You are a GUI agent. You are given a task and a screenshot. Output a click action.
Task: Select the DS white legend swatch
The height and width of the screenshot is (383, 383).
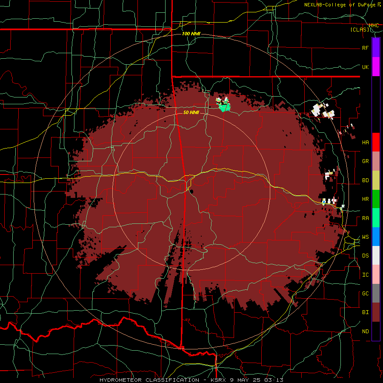pos(376,255)
